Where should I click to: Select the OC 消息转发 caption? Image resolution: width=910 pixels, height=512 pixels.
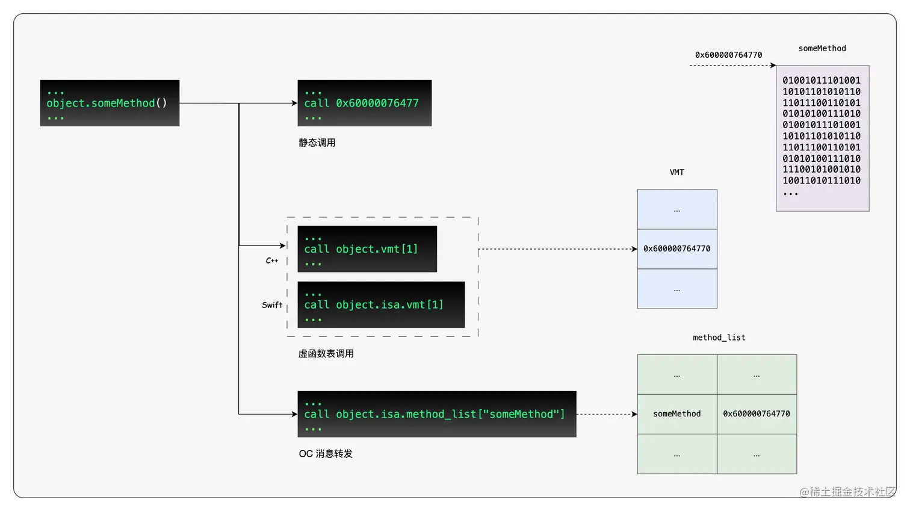pyautogui.click(x=326, y=454)
